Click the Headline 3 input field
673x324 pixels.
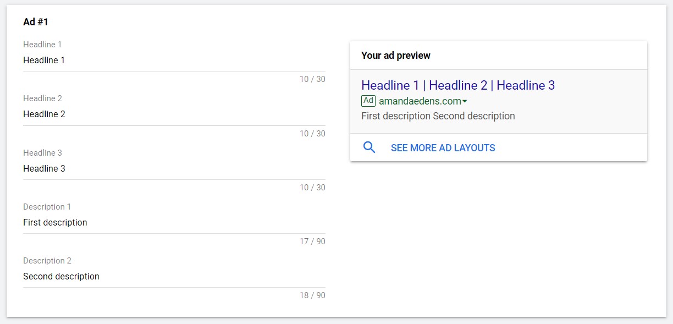(x=174, y=168)
